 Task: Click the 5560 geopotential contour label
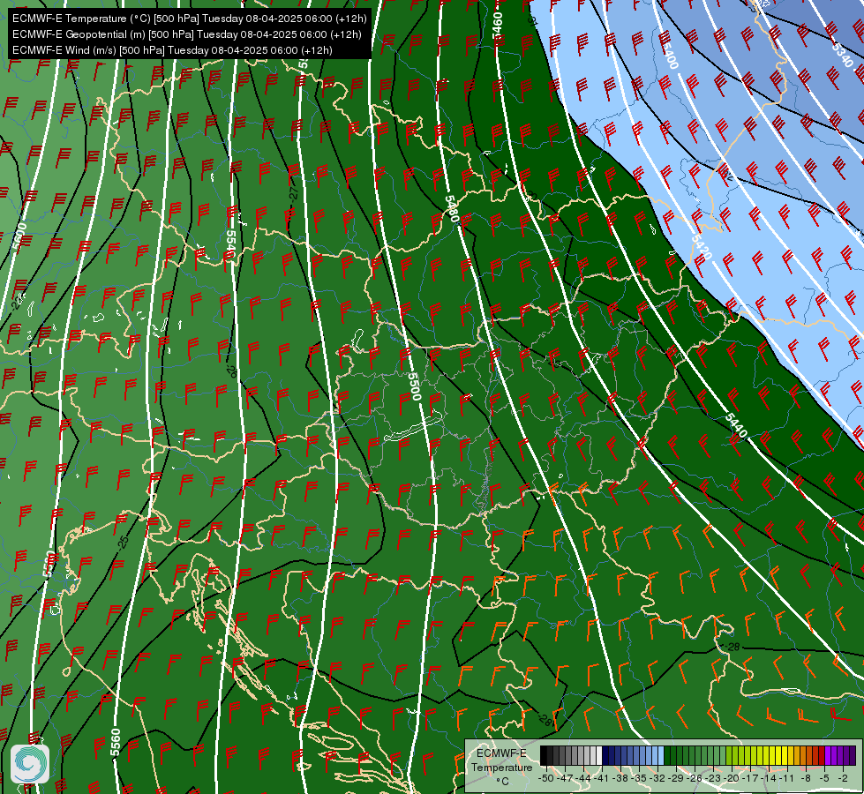click(x=115, y=742)
